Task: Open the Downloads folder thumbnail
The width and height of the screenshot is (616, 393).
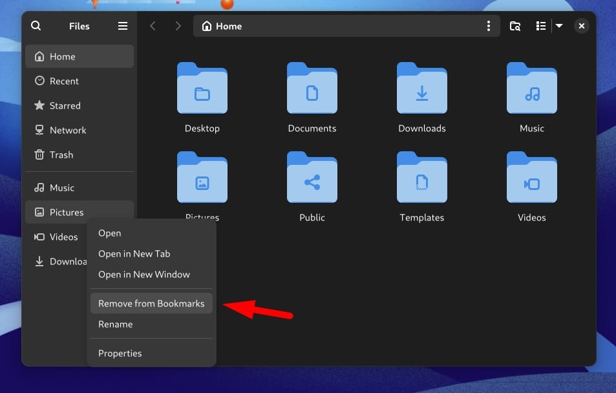Action: click(421, 89)
